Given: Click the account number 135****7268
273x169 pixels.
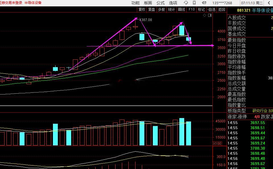Looking at the screenshot, I should pyautogui.click(x=222, y=3).
